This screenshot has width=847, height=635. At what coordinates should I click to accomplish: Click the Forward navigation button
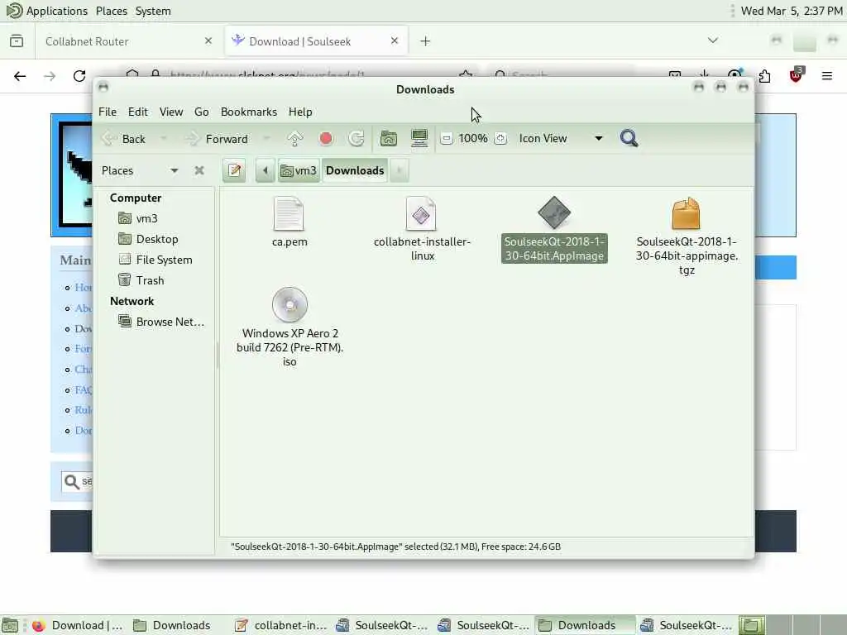(x=217, y=139)
